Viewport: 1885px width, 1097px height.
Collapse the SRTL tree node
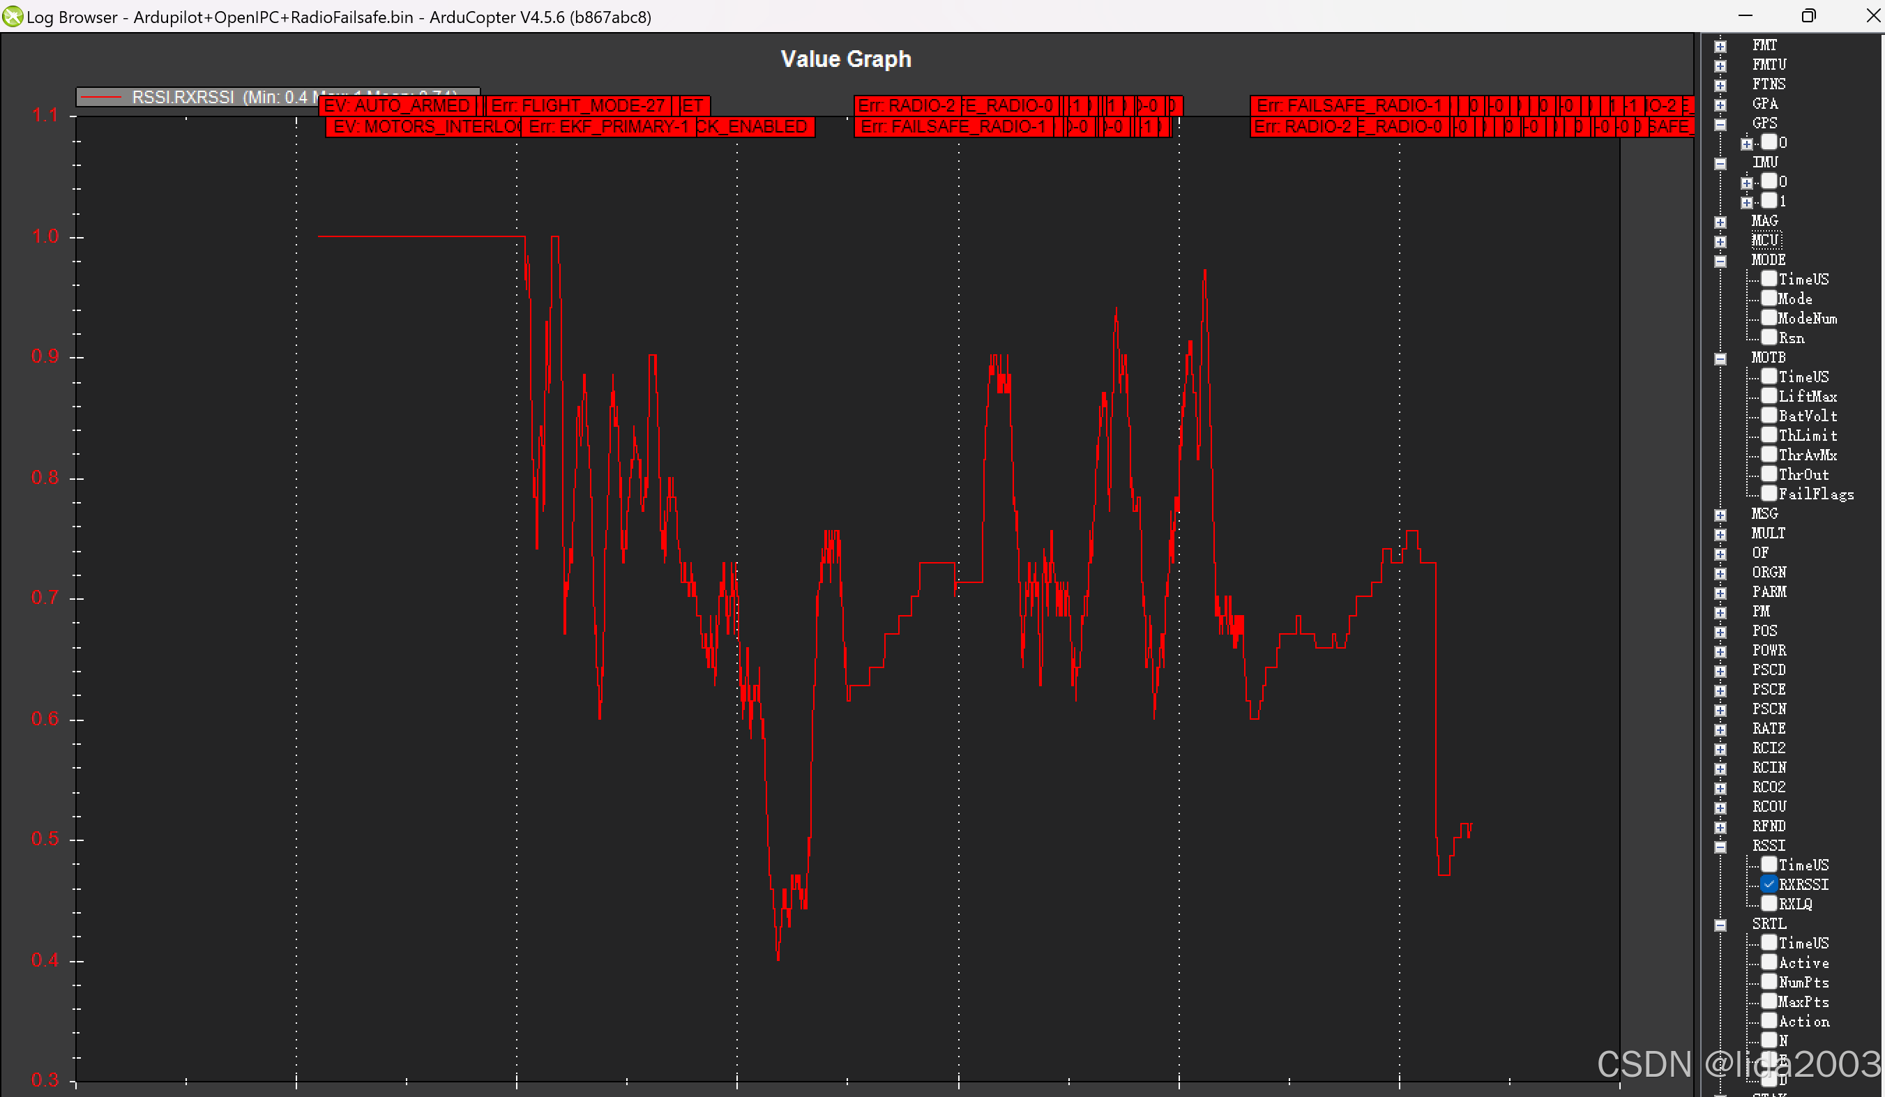(1720, 925)
